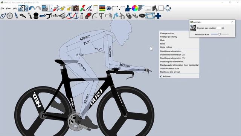Click the blue rider silhouette icon
Screen dimensions: 241x136
point(128,8)
